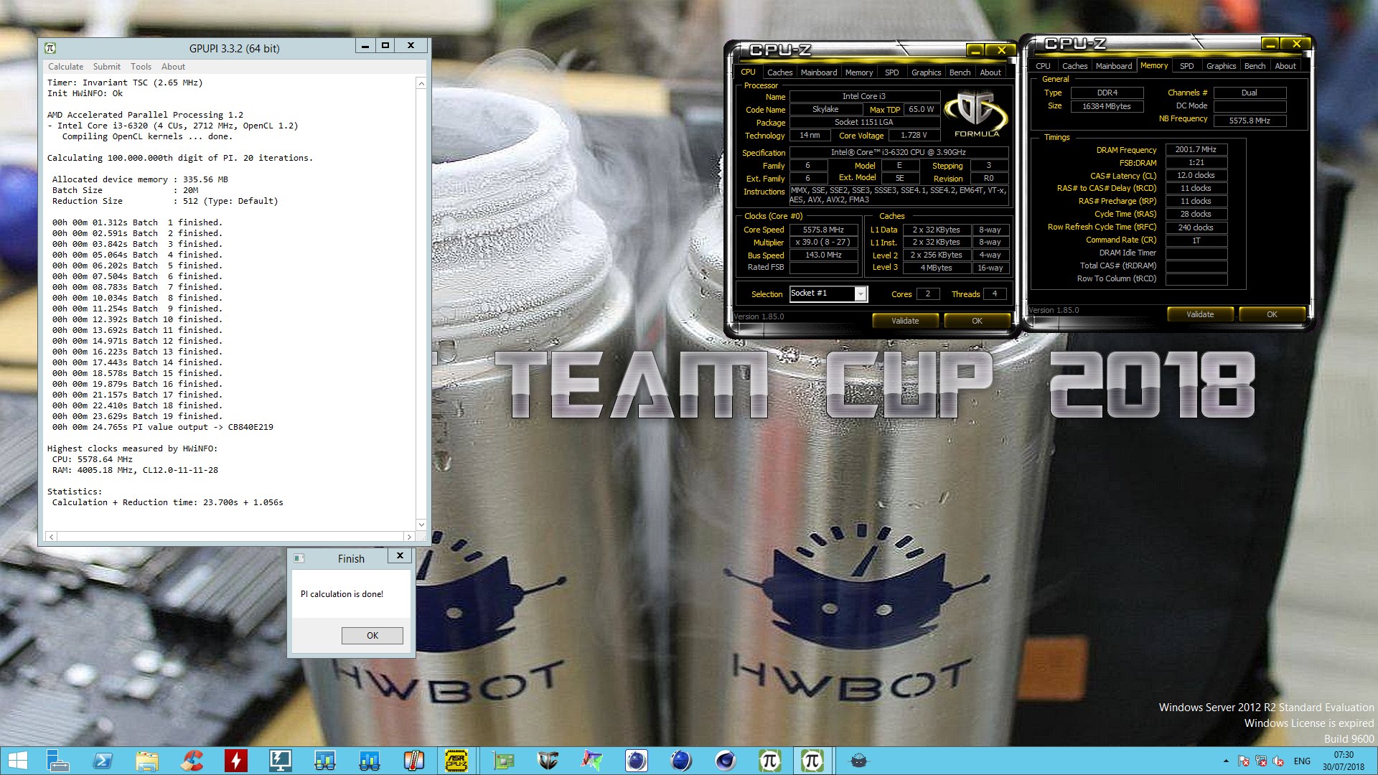
Task: Select Caches tab in right CPU-Z window
Action: coord(1074,66)
